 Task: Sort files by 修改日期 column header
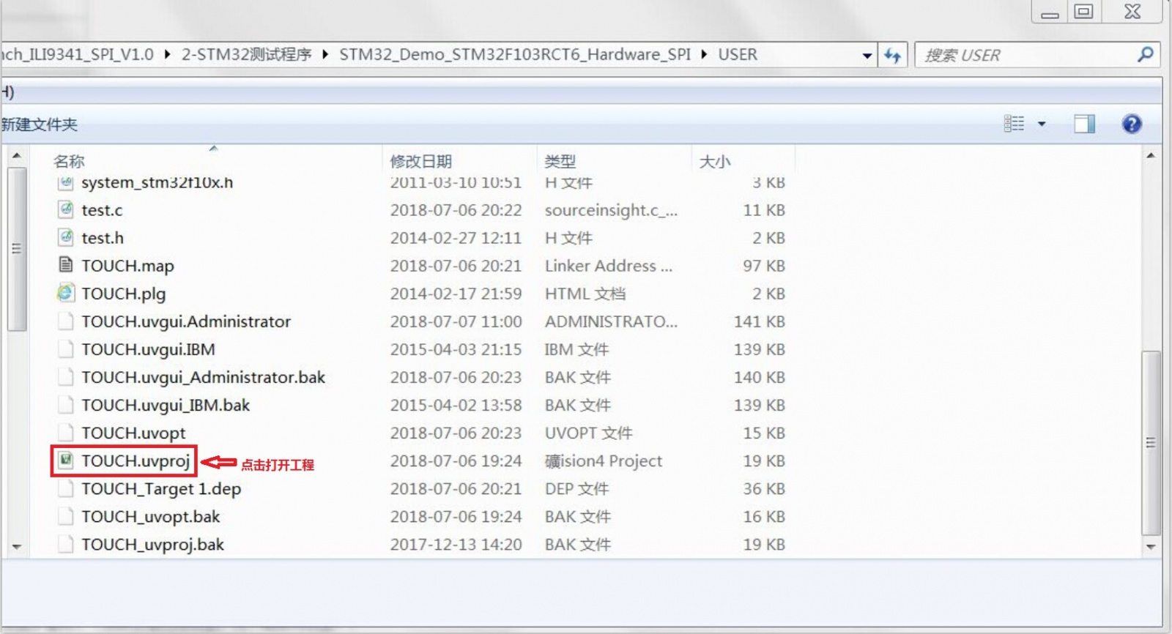[421, 161]
